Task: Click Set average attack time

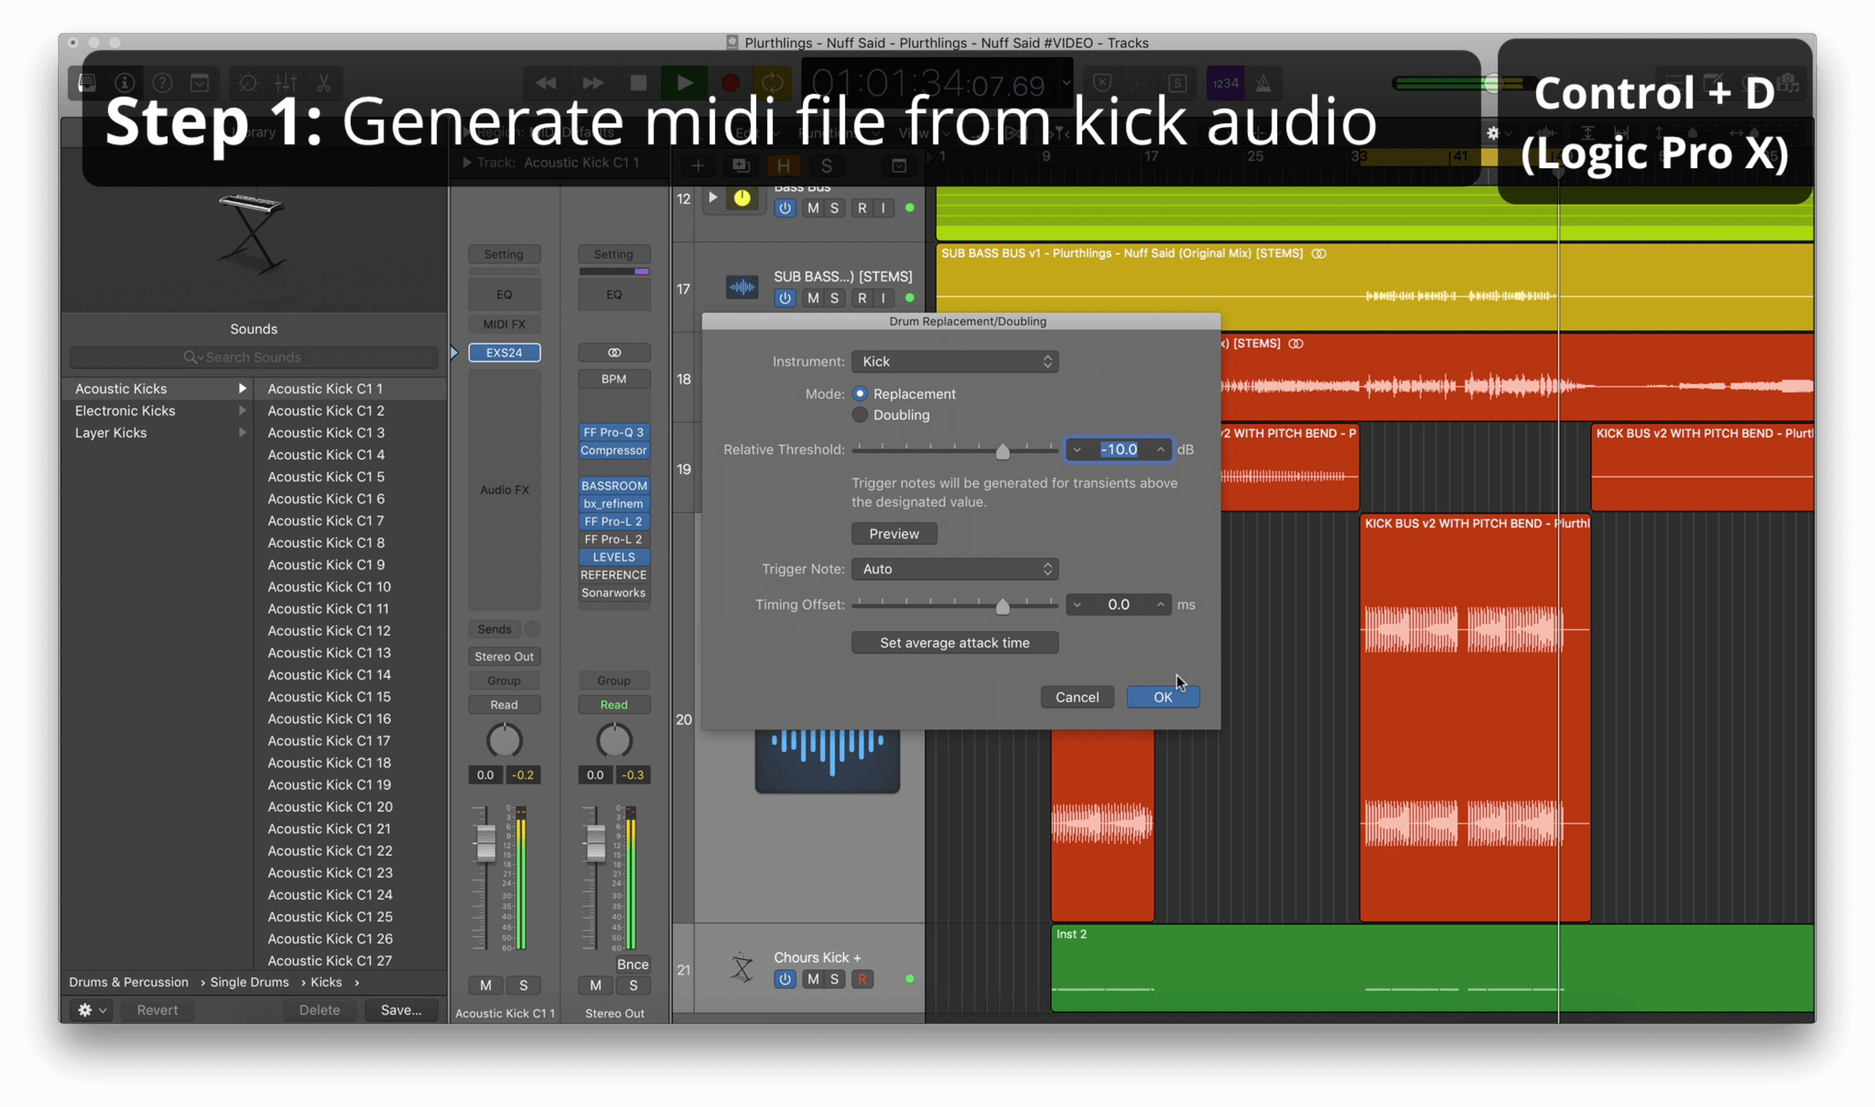Action: [955, 642]
